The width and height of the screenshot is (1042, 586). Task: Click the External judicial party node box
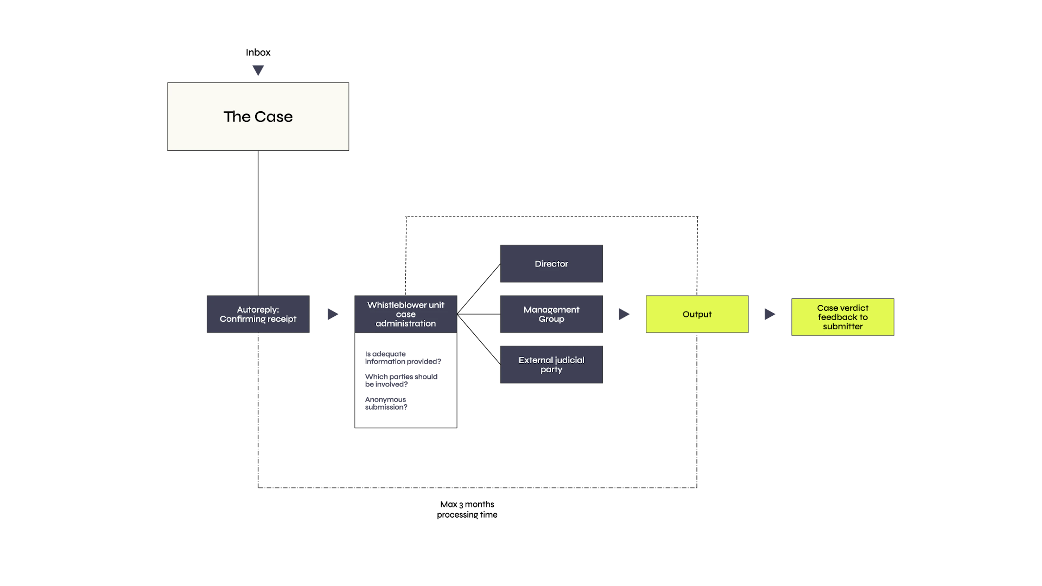pyautogui.click(x=551, y=364)
